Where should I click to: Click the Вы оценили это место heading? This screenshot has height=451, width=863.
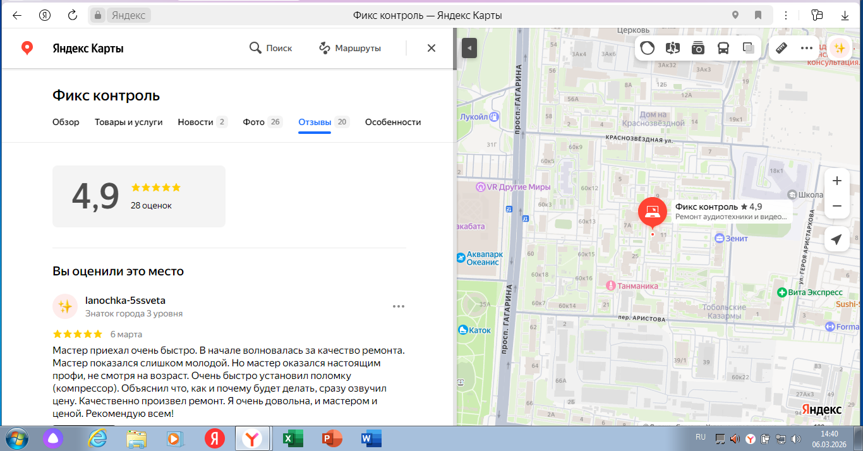[118, 272]
